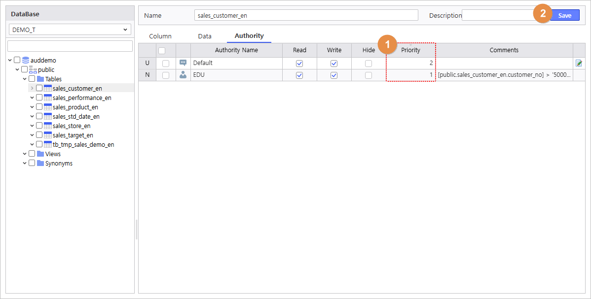Enable Hide checkbox for EDU authority

368,75
